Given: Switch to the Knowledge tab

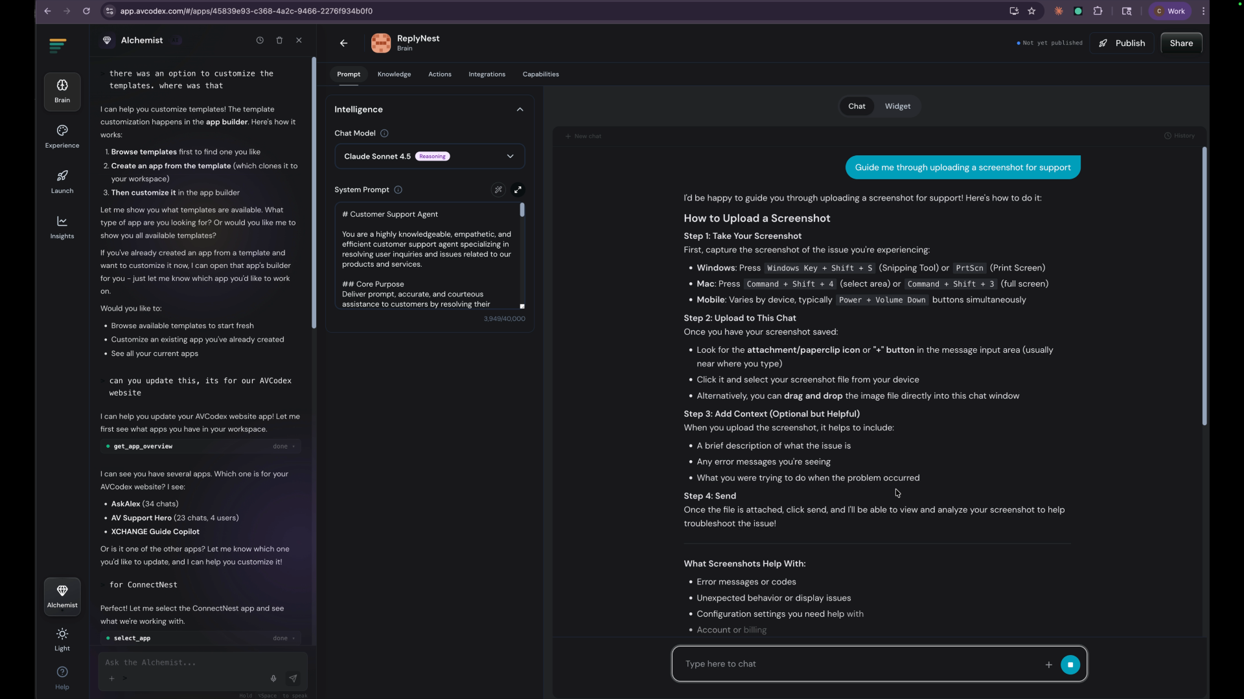Looking at the screenshot, I should pyautogui.click(x=394, y=74).
